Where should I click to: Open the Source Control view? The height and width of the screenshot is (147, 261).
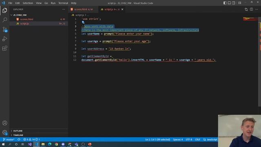click(x=4, y=29)
